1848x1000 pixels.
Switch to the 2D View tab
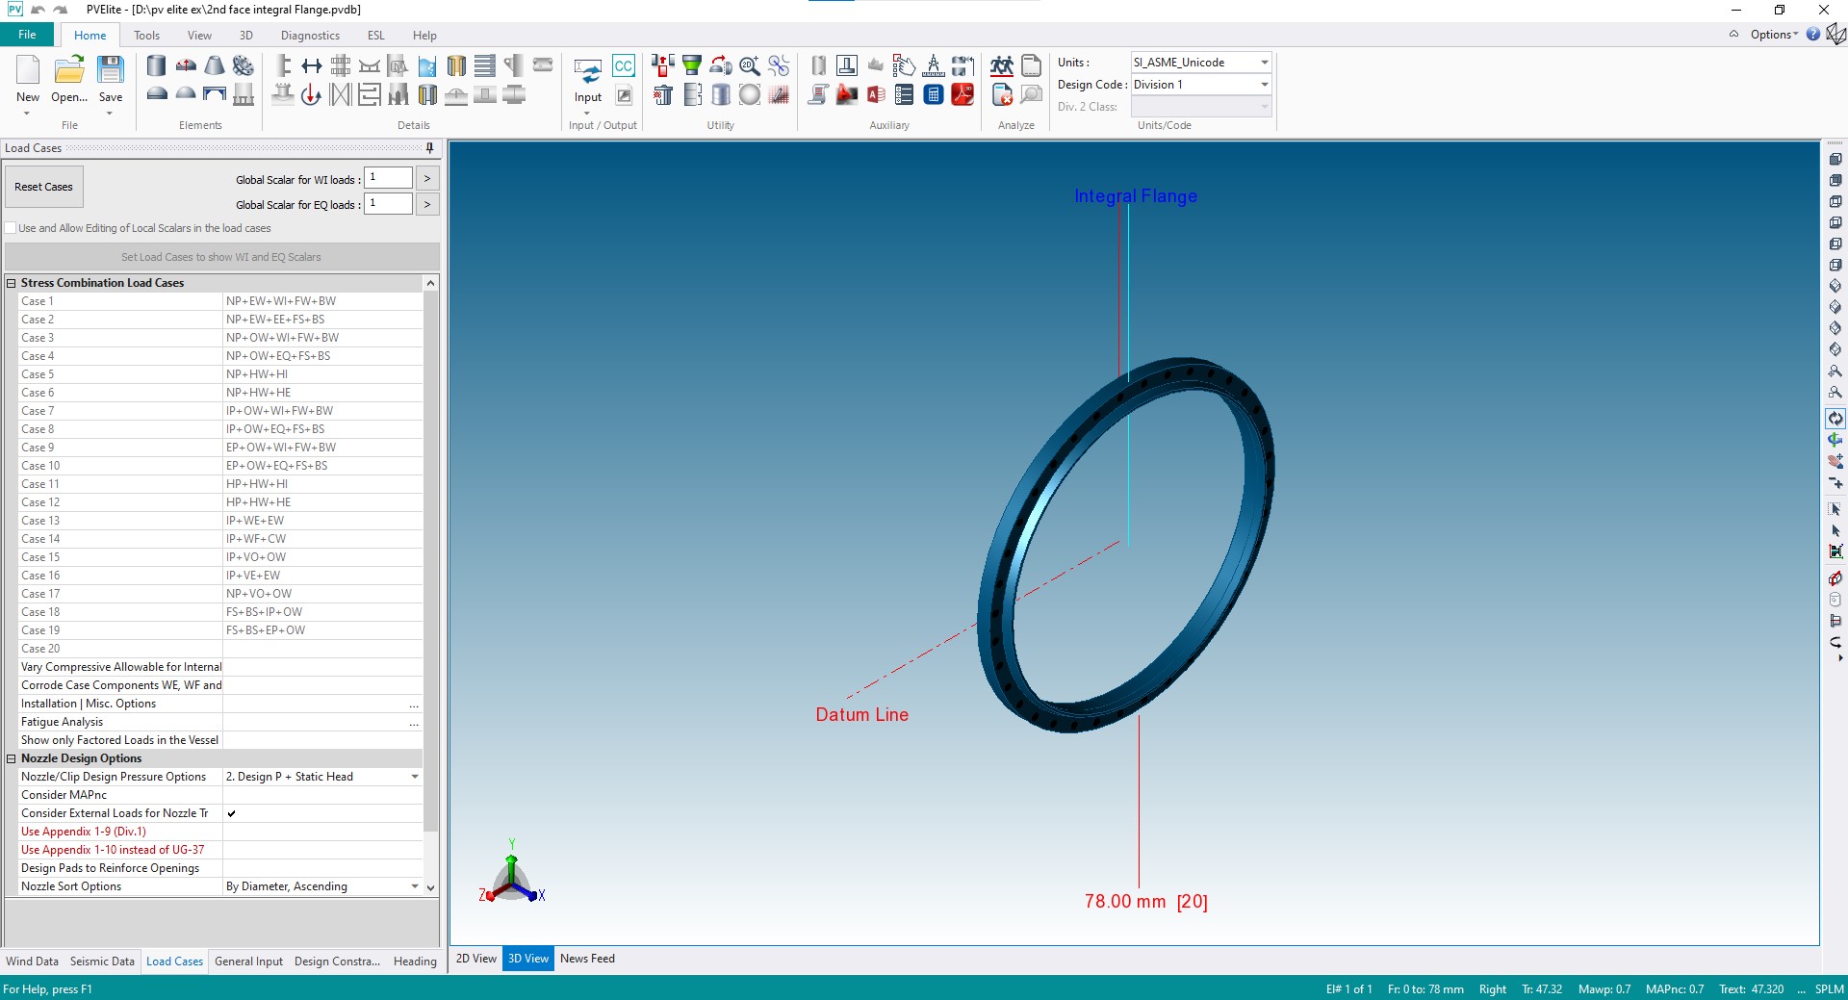[475, 959]
